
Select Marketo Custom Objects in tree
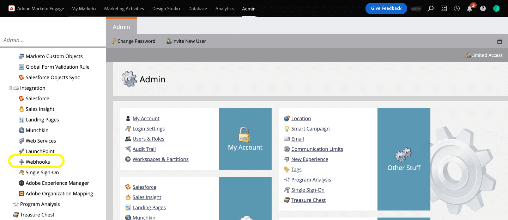(x=54, y=56)
